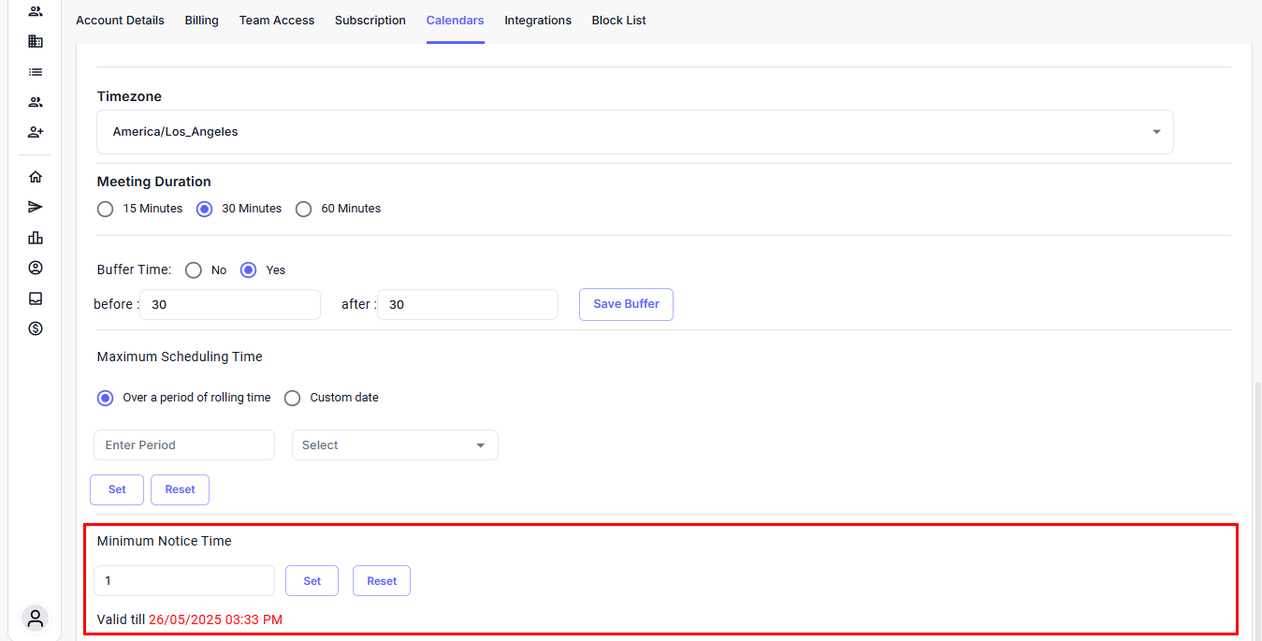Click the list view icon in sidebar
This screenshot has width=1262, height=641.
tap(36, 72)
